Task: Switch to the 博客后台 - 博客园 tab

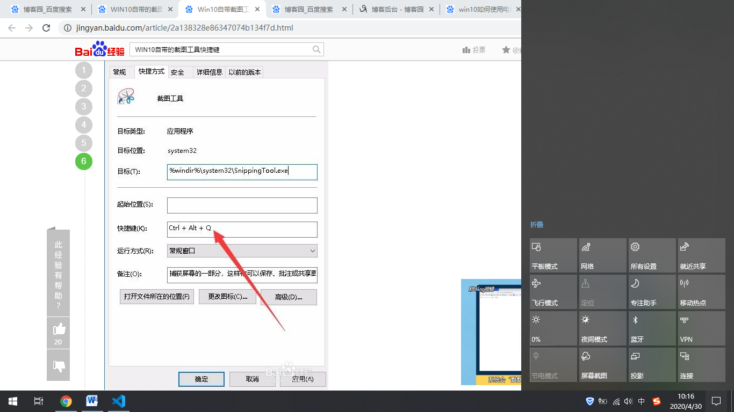Action: [397, 10]
